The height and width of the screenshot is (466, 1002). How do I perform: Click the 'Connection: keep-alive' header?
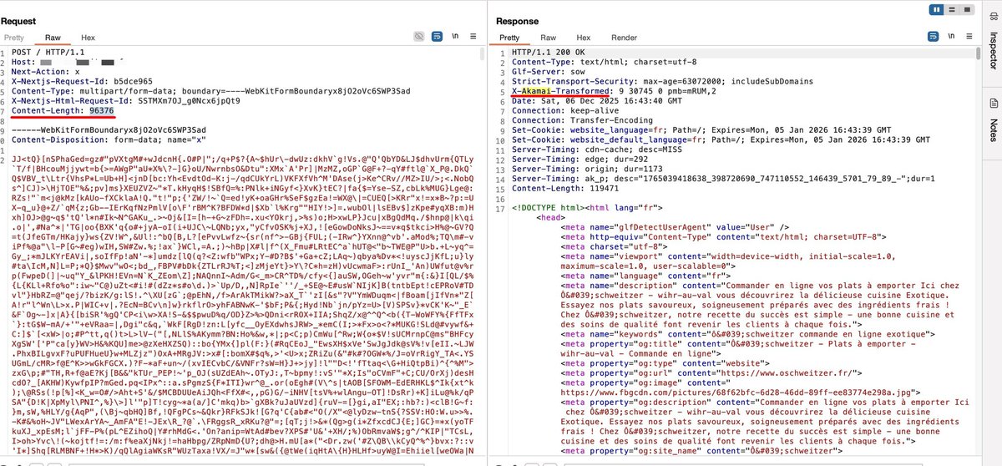click(x=561, y=109)
